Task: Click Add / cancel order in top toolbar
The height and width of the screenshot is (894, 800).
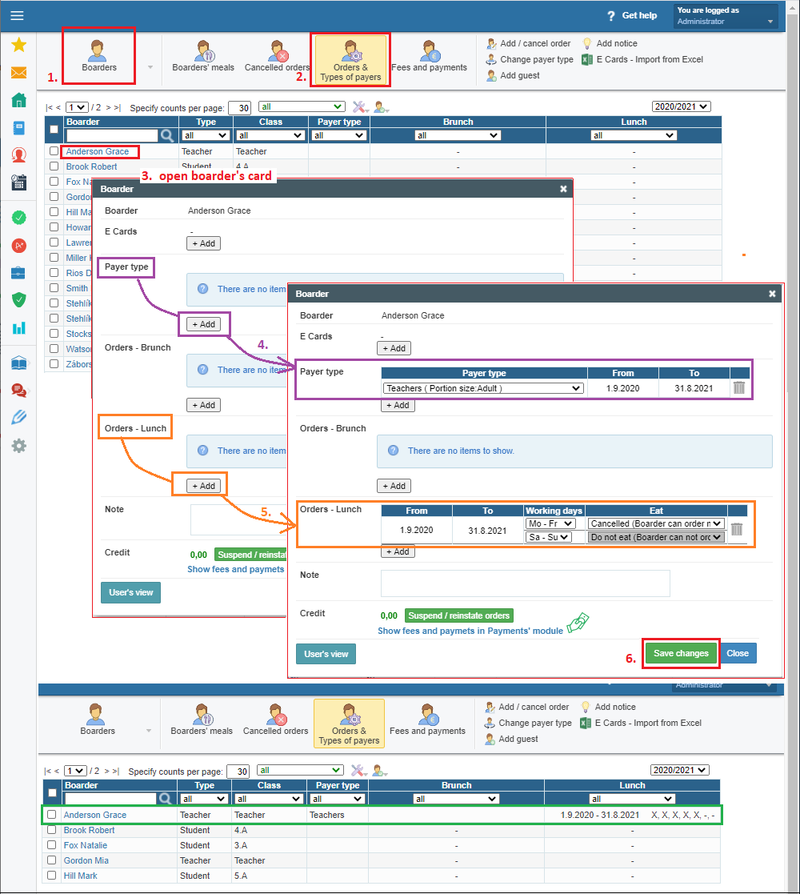Action: tap(528, 43)
